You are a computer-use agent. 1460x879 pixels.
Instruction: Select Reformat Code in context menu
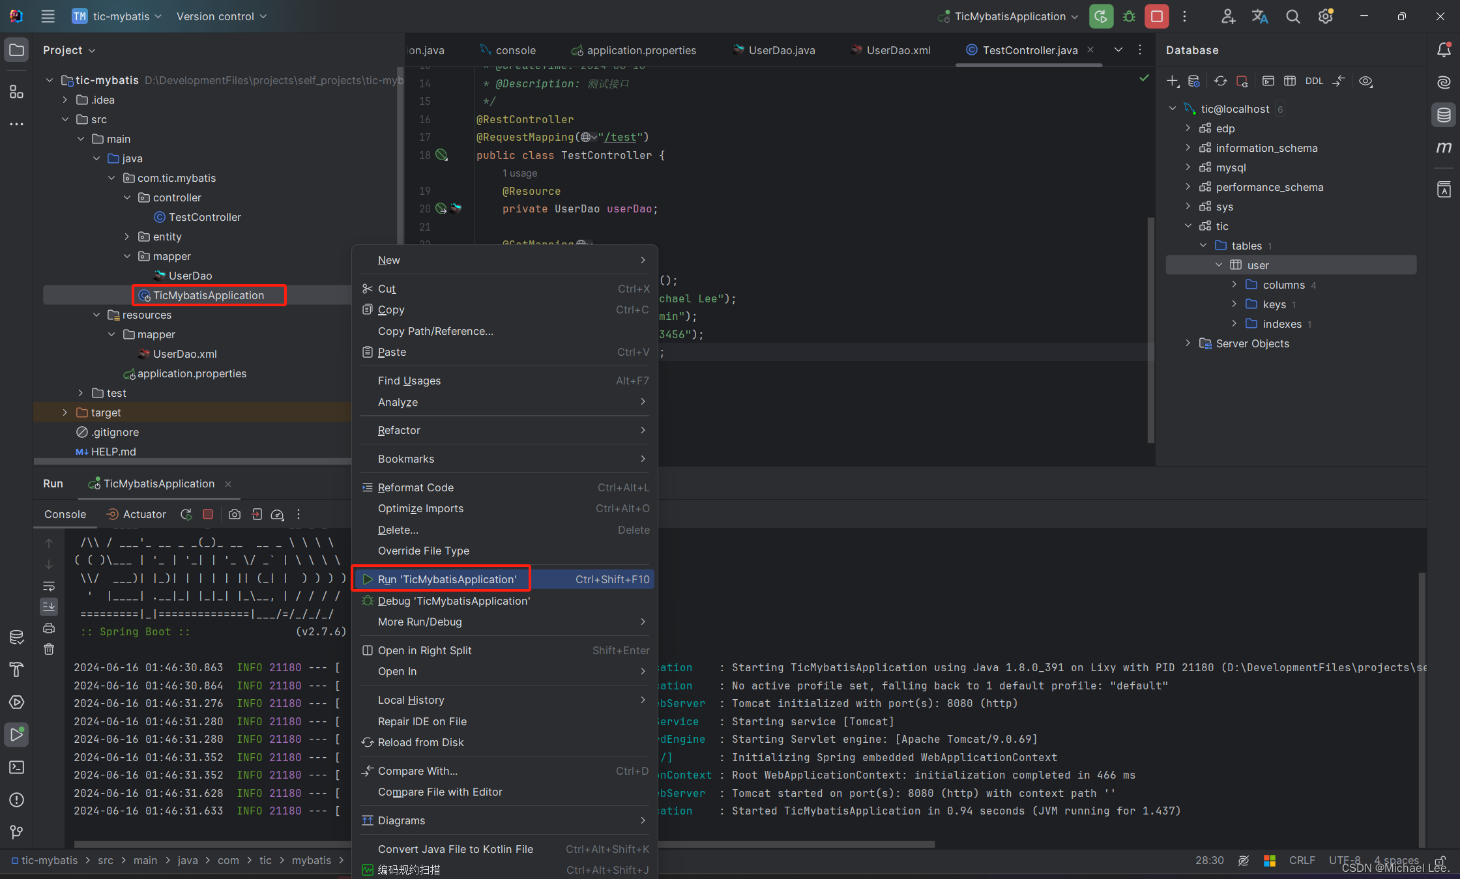(505, 487)
